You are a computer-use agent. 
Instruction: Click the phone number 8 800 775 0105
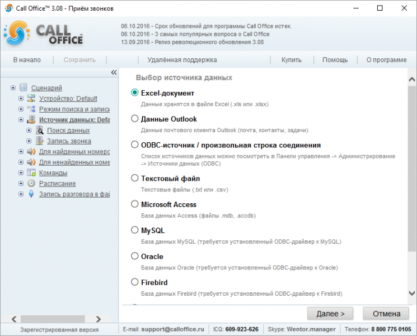[391, 329]
